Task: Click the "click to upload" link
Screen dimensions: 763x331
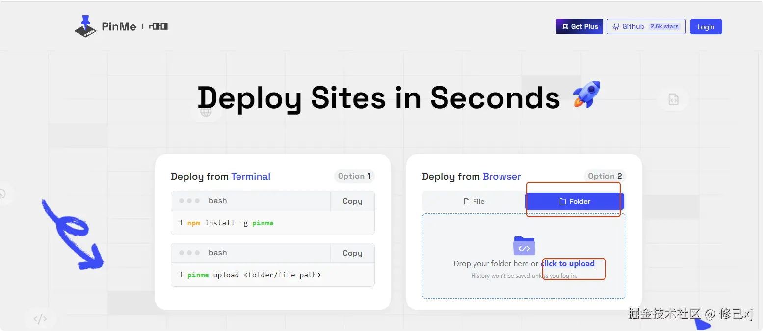Action: point(568,264)
